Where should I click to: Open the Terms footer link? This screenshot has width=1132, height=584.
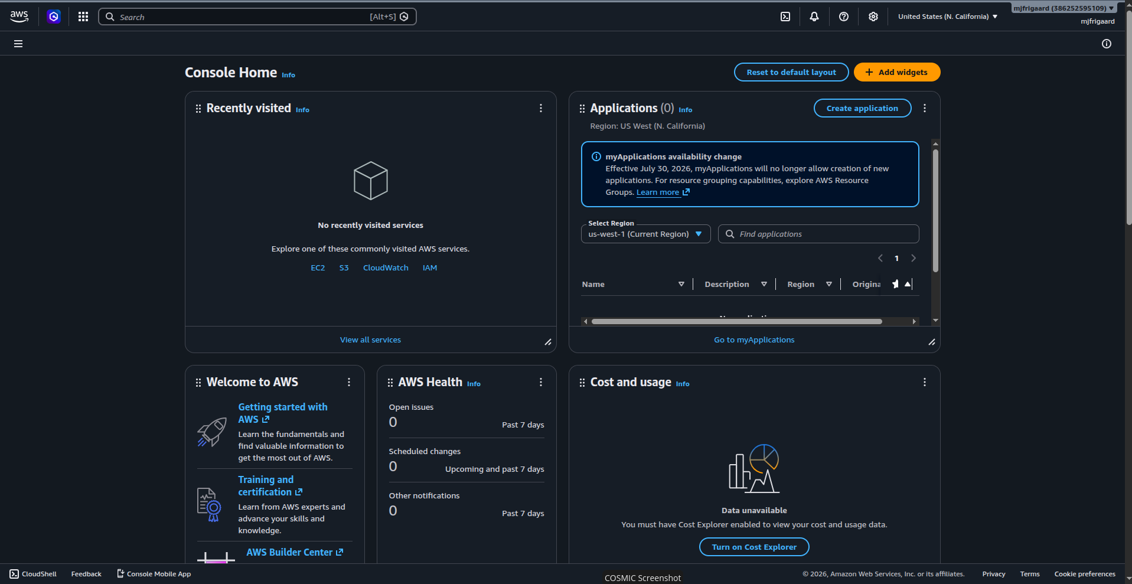tap(1030, 574)
